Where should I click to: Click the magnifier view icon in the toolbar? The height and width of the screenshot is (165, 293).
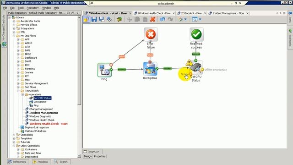point(195,19)
